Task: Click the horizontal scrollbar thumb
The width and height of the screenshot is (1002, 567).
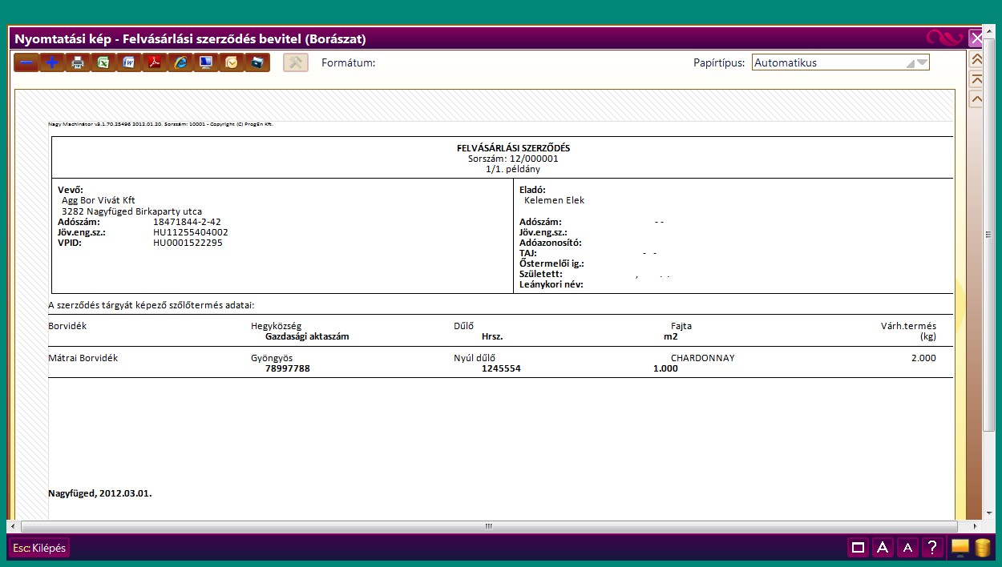Action: (488, 526)
